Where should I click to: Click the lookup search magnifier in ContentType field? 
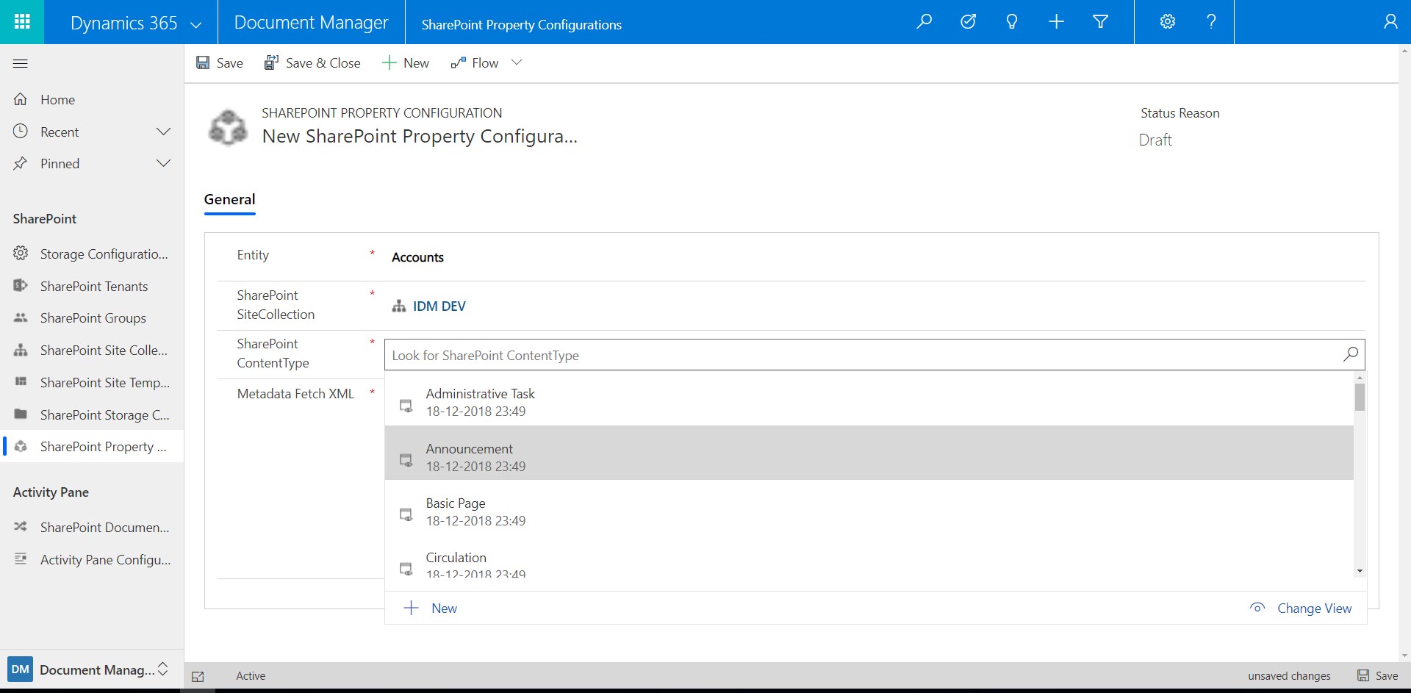coord(1351,354)
